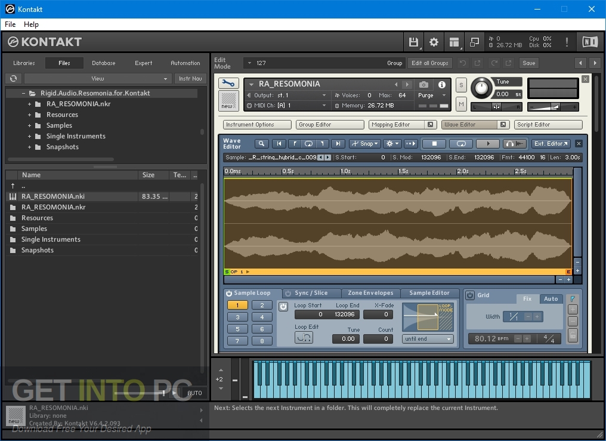606x441 pixels.
Task: Open the Instrument Options button
Action: (x=257, y=125)
